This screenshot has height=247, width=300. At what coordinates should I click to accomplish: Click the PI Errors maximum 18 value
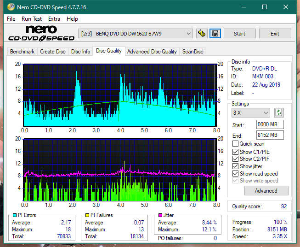click(x=68, y=229)
